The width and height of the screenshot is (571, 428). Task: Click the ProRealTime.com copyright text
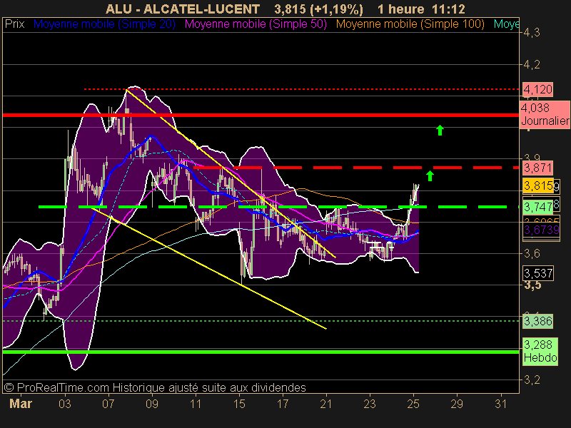(x=154, y=387)
